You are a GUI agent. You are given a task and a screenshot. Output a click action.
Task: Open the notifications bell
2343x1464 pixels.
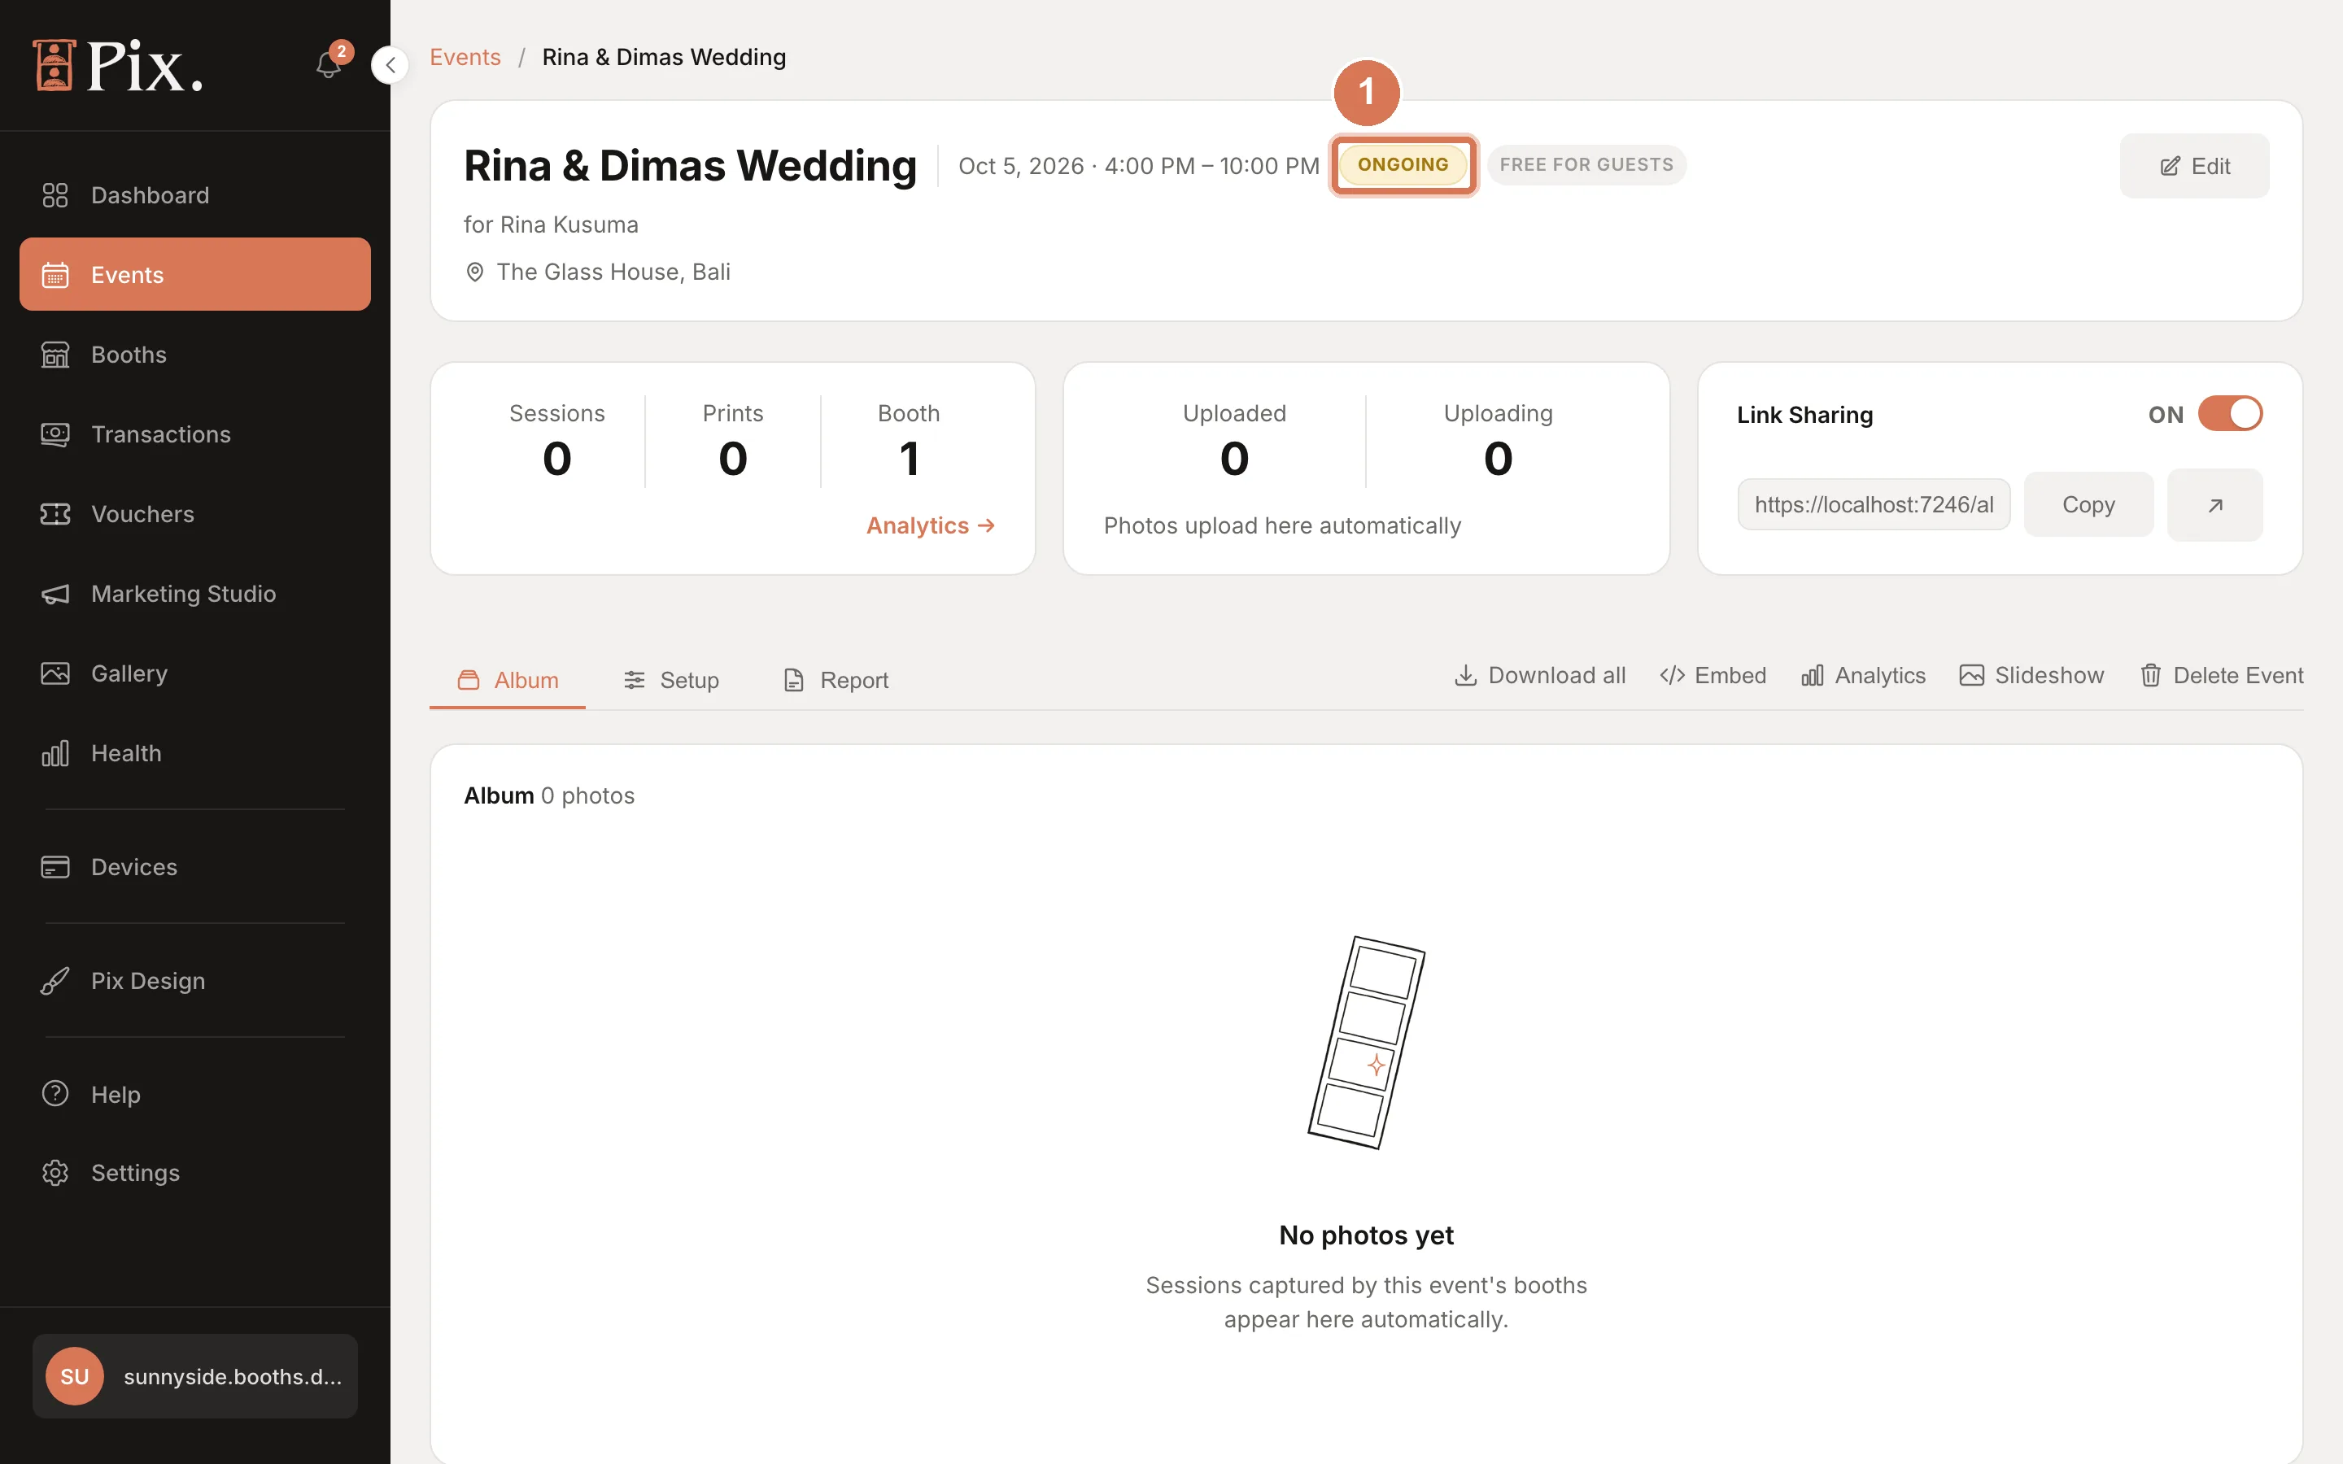[328, 65]
